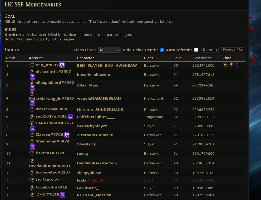
Task: Click experience value 2924742906
Action: click(203, 65)
